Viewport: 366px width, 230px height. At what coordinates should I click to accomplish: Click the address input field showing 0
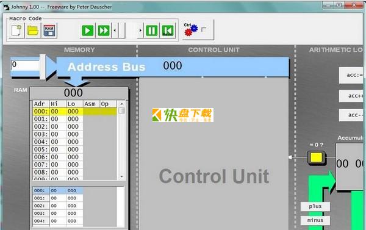pos(25,65)
